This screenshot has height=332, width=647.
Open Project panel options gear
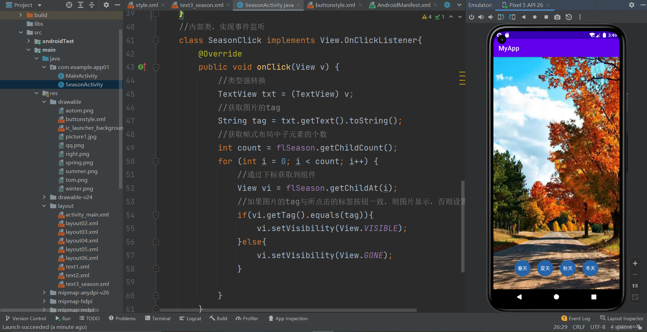click(106, 5)
